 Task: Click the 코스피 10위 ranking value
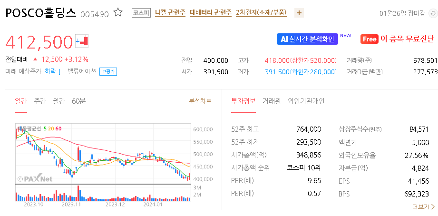coord(304,167)
